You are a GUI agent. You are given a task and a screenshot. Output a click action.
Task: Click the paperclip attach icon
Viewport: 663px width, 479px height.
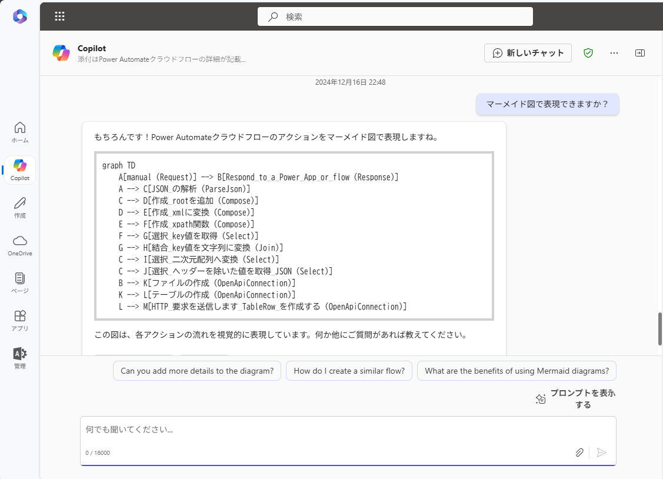coord(579,453)
